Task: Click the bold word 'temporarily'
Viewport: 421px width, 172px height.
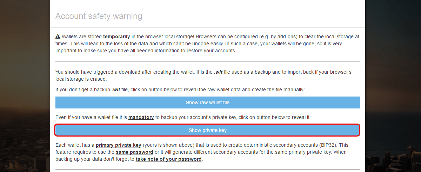Action: click(x=116, y=37)
